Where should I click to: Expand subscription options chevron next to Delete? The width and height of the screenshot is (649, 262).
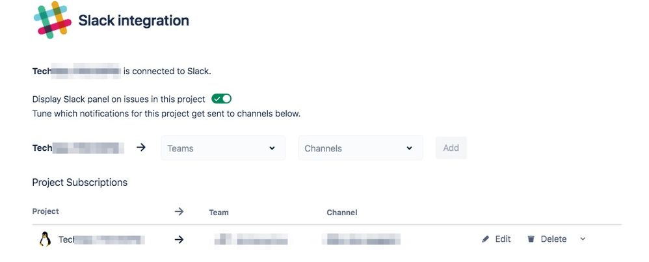583,239
